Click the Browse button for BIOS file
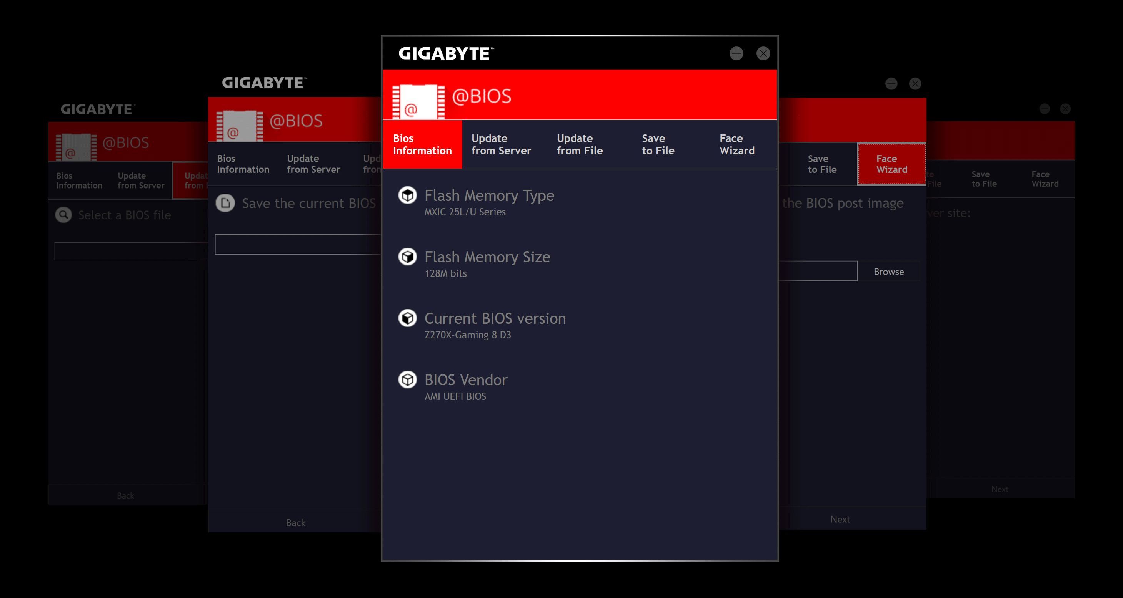This screenshot has width=1123, height=598. (888, 270)
